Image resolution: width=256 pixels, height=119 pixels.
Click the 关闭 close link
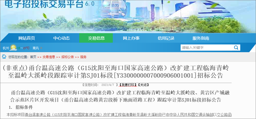[143, 85]
